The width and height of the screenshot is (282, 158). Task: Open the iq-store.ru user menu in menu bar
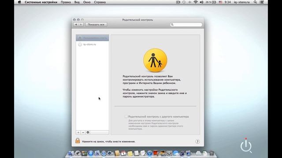click(x=242, y=2)
